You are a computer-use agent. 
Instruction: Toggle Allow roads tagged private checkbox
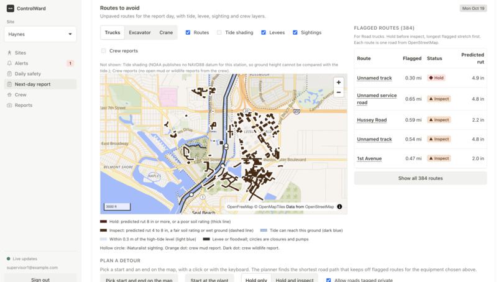point(328,280)
